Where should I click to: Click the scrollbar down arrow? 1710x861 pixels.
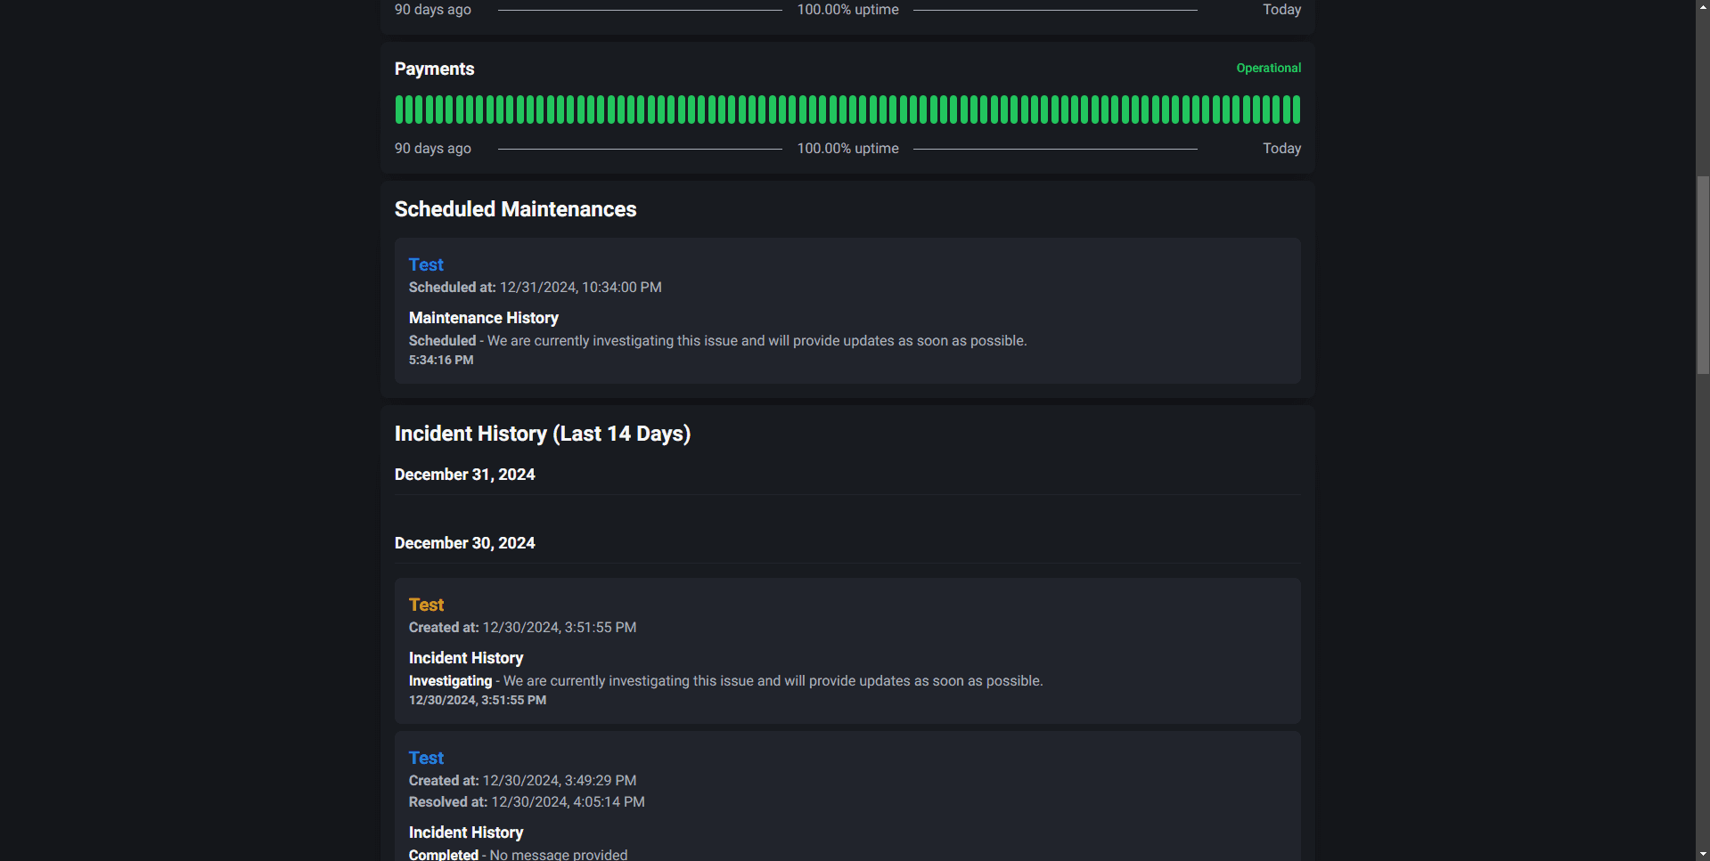click(1703, 854)
